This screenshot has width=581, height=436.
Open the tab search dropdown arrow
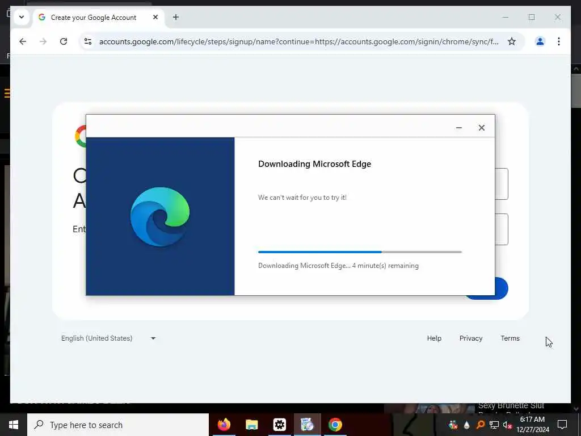(22, 17)
